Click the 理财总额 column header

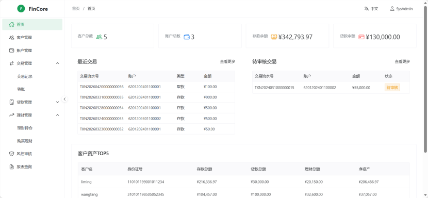(x=312, y=169)
